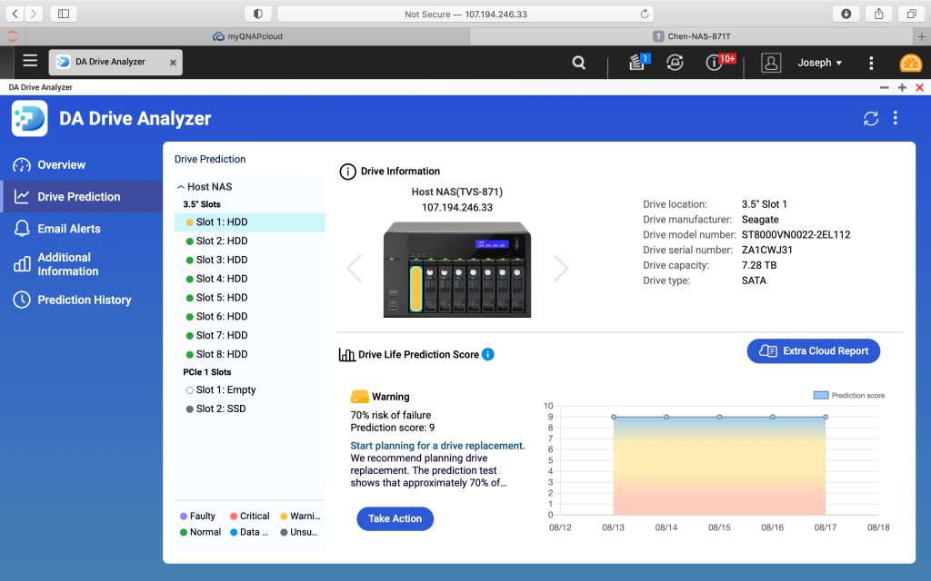The width and height of the screenshot is (931, 581).
Task: Open external devices icon in top bar
Action: 676,63
